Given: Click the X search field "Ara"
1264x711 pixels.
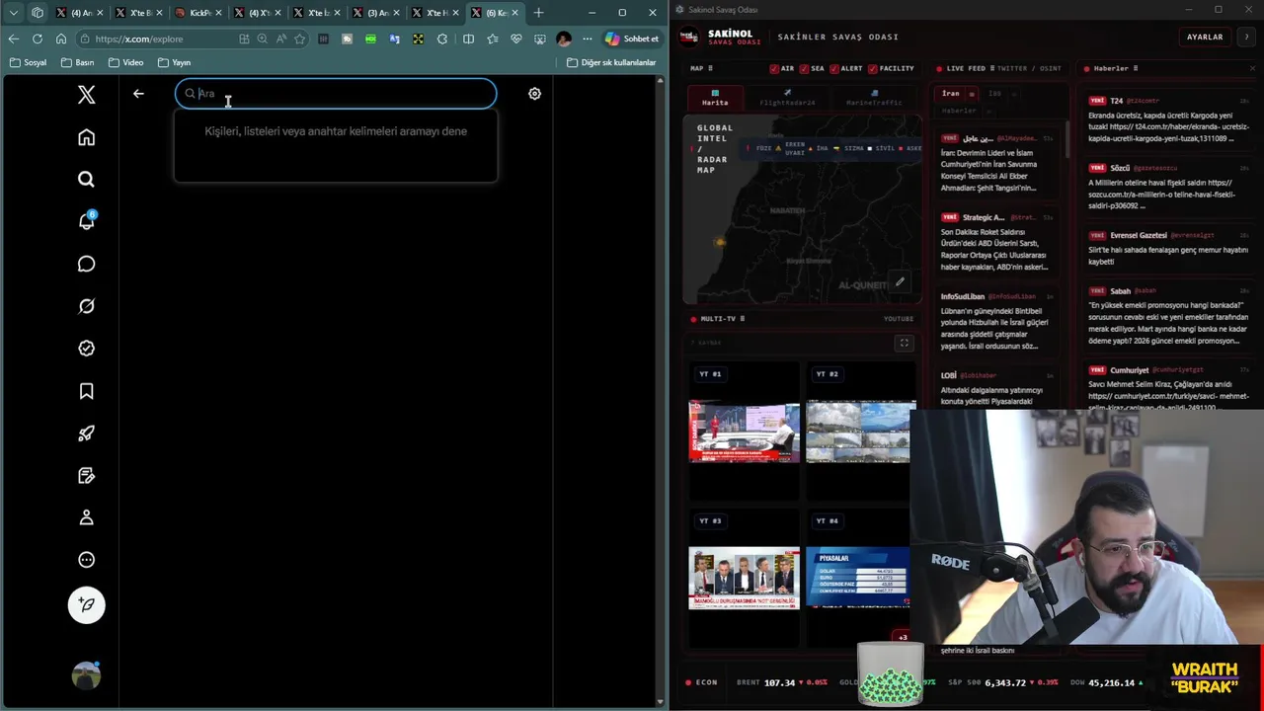Looking at the screenshot, I should point(336,94).
